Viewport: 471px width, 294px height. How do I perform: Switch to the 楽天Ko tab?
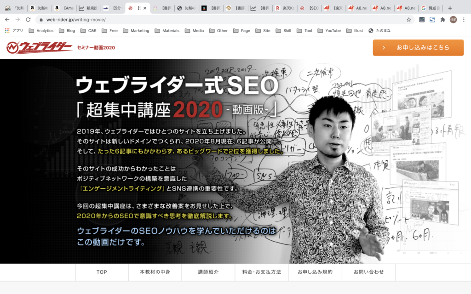pyautogui.click(x=285, y=8)
